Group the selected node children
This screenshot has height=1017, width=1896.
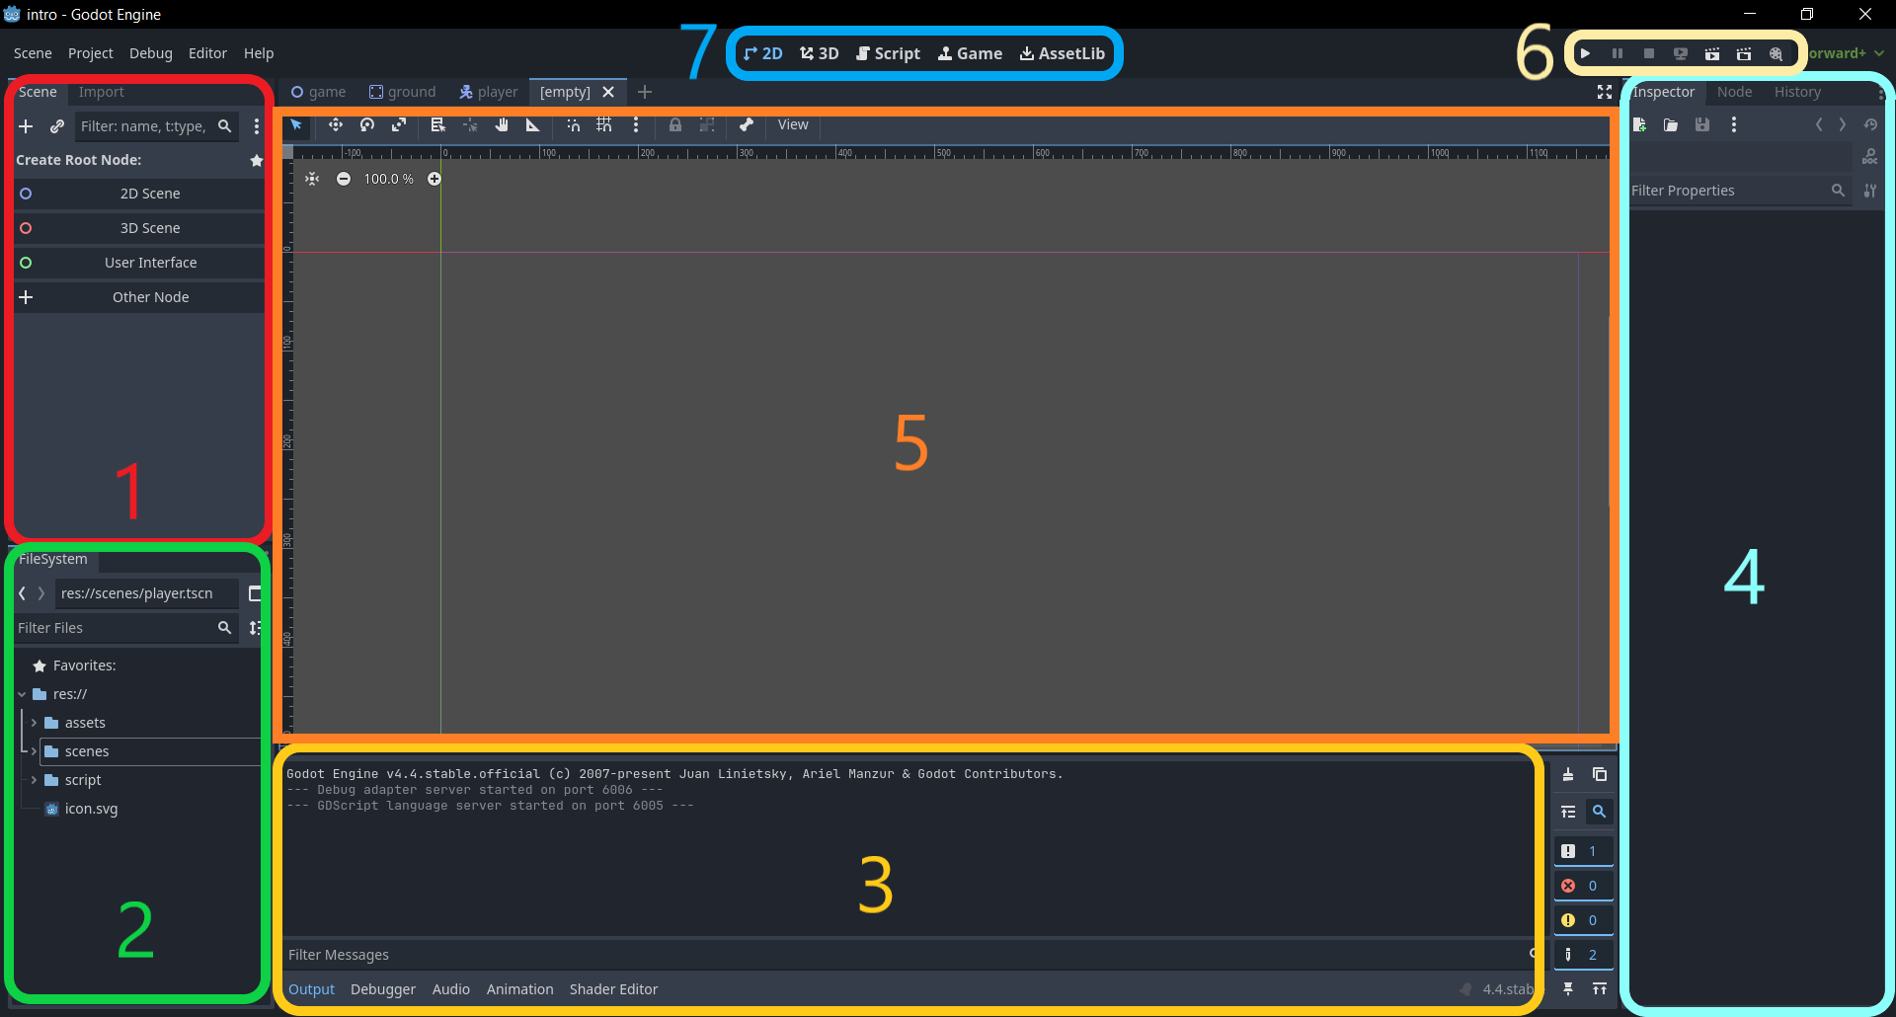[x=707, y=124]
